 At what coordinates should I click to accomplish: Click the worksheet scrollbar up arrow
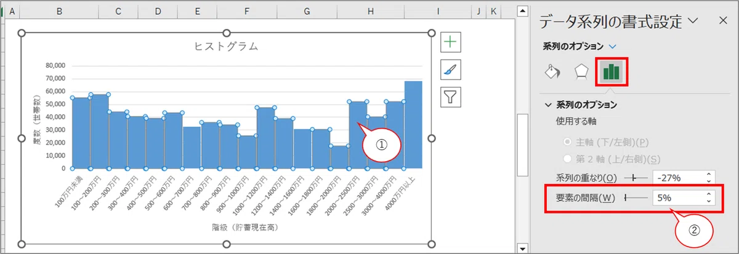click(x=522, y=10)
